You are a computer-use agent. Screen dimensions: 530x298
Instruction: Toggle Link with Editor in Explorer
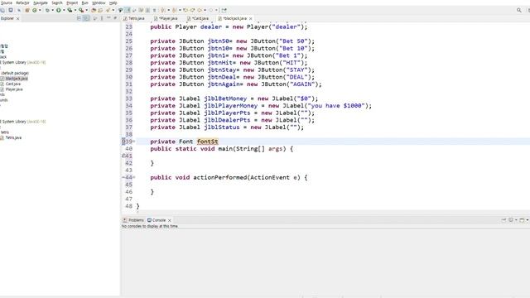(86, 18)
